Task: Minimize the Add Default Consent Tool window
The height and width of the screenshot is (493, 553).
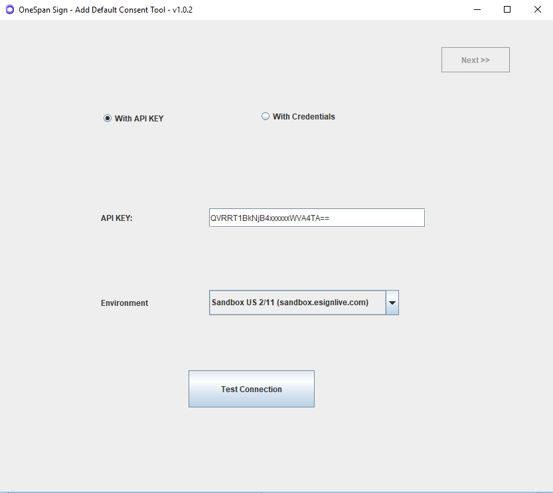Action: click(477, 9)
